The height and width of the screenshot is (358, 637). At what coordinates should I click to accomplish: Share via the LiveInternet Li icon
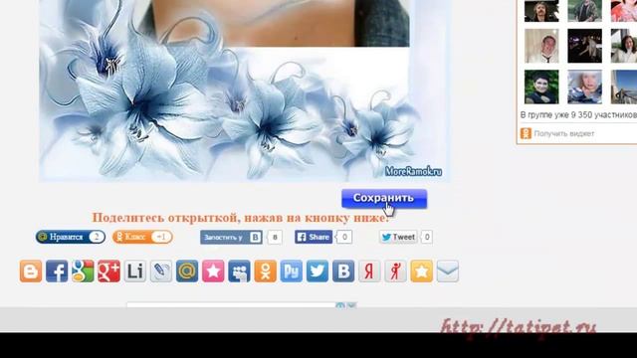tap(135, 271)
